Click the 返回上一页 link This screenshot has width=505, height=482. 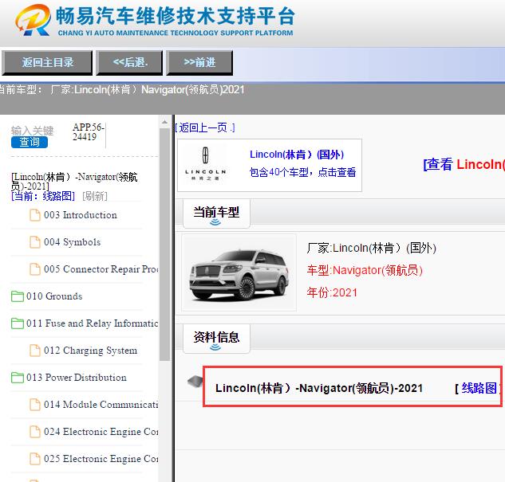tap(205, 127)
